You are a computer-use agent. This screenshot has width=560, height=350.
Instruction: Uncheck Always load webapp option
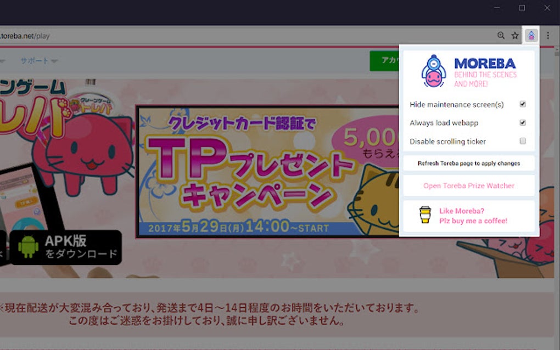pos(523,123)
